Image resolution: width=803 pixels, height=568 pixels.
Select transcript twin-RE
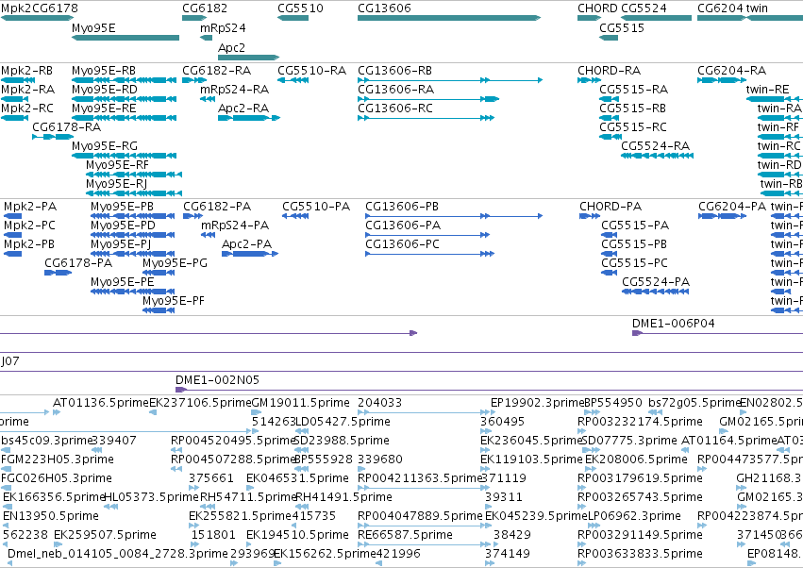tap(775, 99)
